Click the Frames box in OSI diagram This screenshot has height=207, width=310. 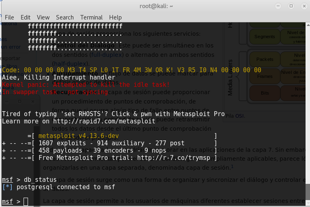coord(265,76)
